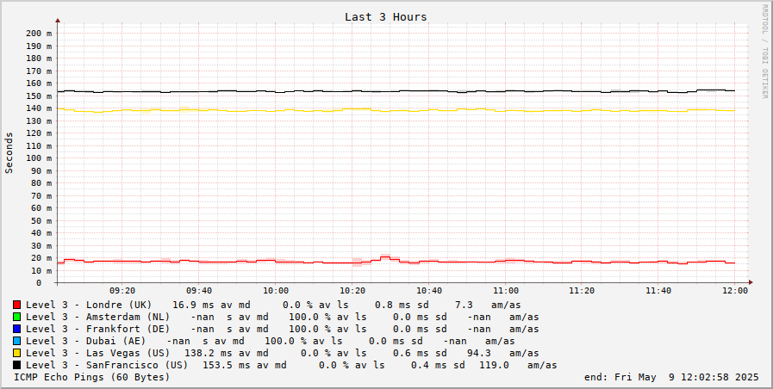Screen dimensions: 773x389
Task: Click the 11:20 time axis label
Action: (x=582, y=291)
